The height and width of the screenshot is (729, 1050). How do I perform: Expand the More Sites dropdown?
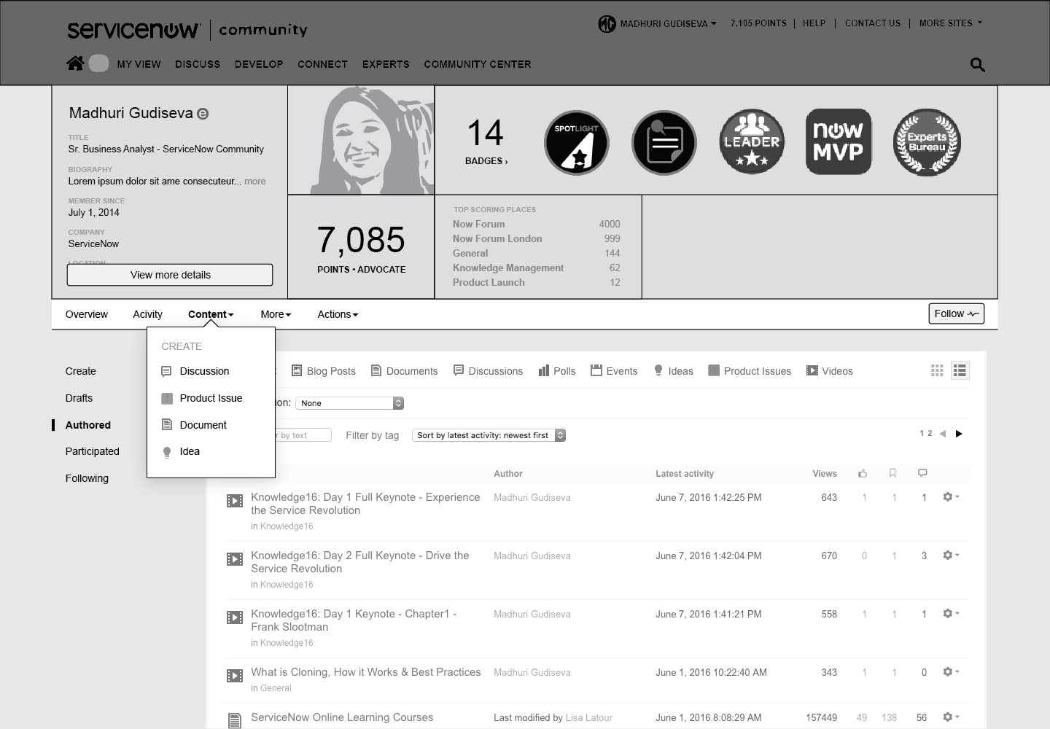click(x=951, y=23)
